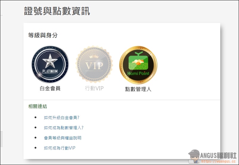Click the 點數管理人 label text
239x165 pixels.
click(138, 89)
